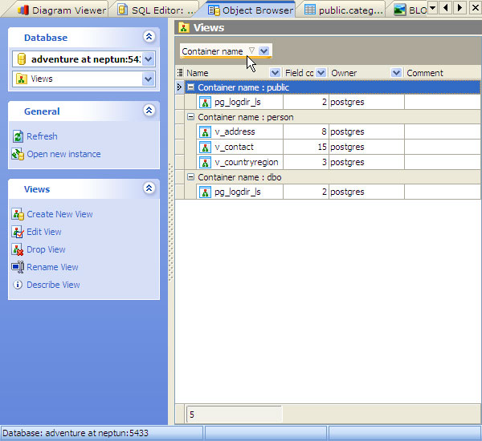This screenshot has height=441, width=482.
Task: Collapse the Views sidebar panel
Action: (149, 188)
